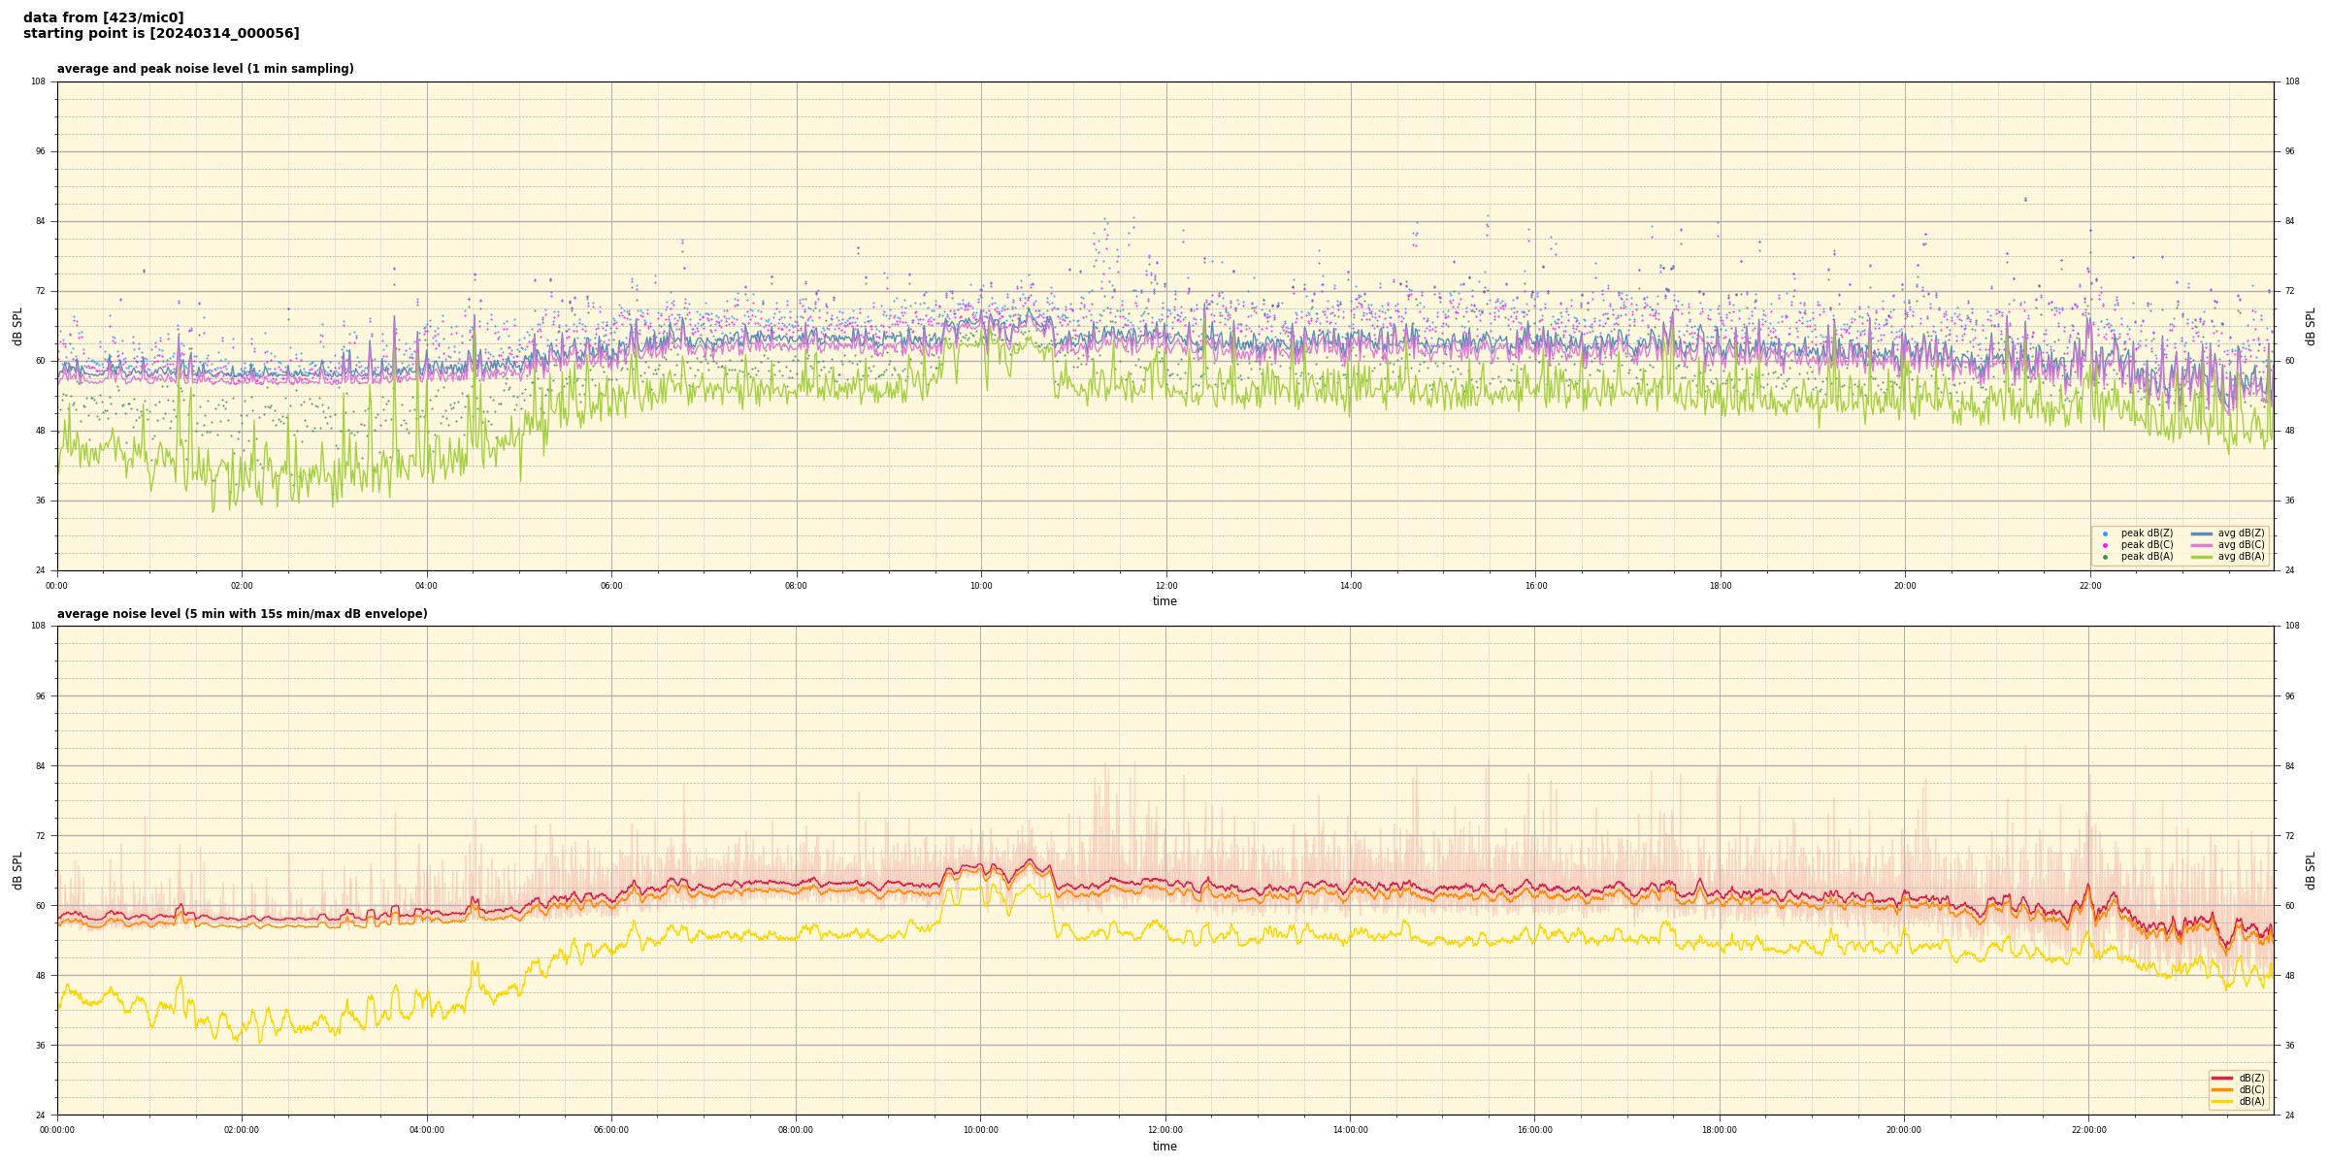Click the 'data from [423/mic0]' header text
2329x1164 pixels.
[x=103, y=17]
